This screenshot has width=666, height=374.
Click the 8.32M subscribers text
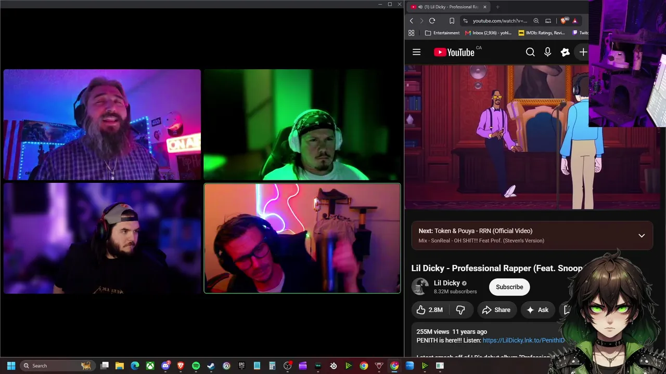click(455, 291)
